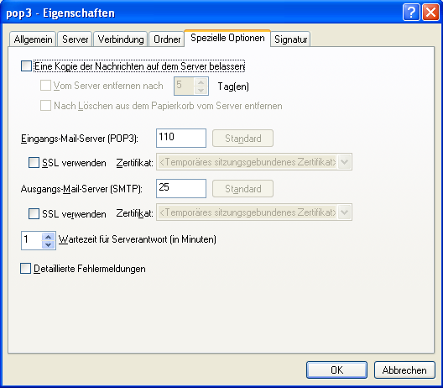The width and height of the screenshot is (443, 388).
Task: Go to the Signatur tab
Action: pos(290,39)
